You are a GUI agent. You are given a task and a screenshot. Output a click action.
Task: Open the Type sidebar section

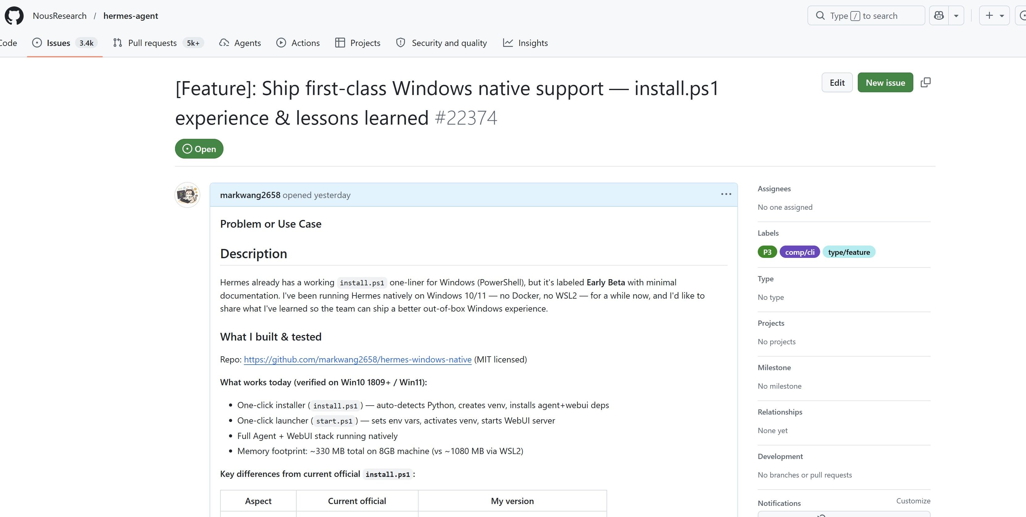click(x=765, y=279)
